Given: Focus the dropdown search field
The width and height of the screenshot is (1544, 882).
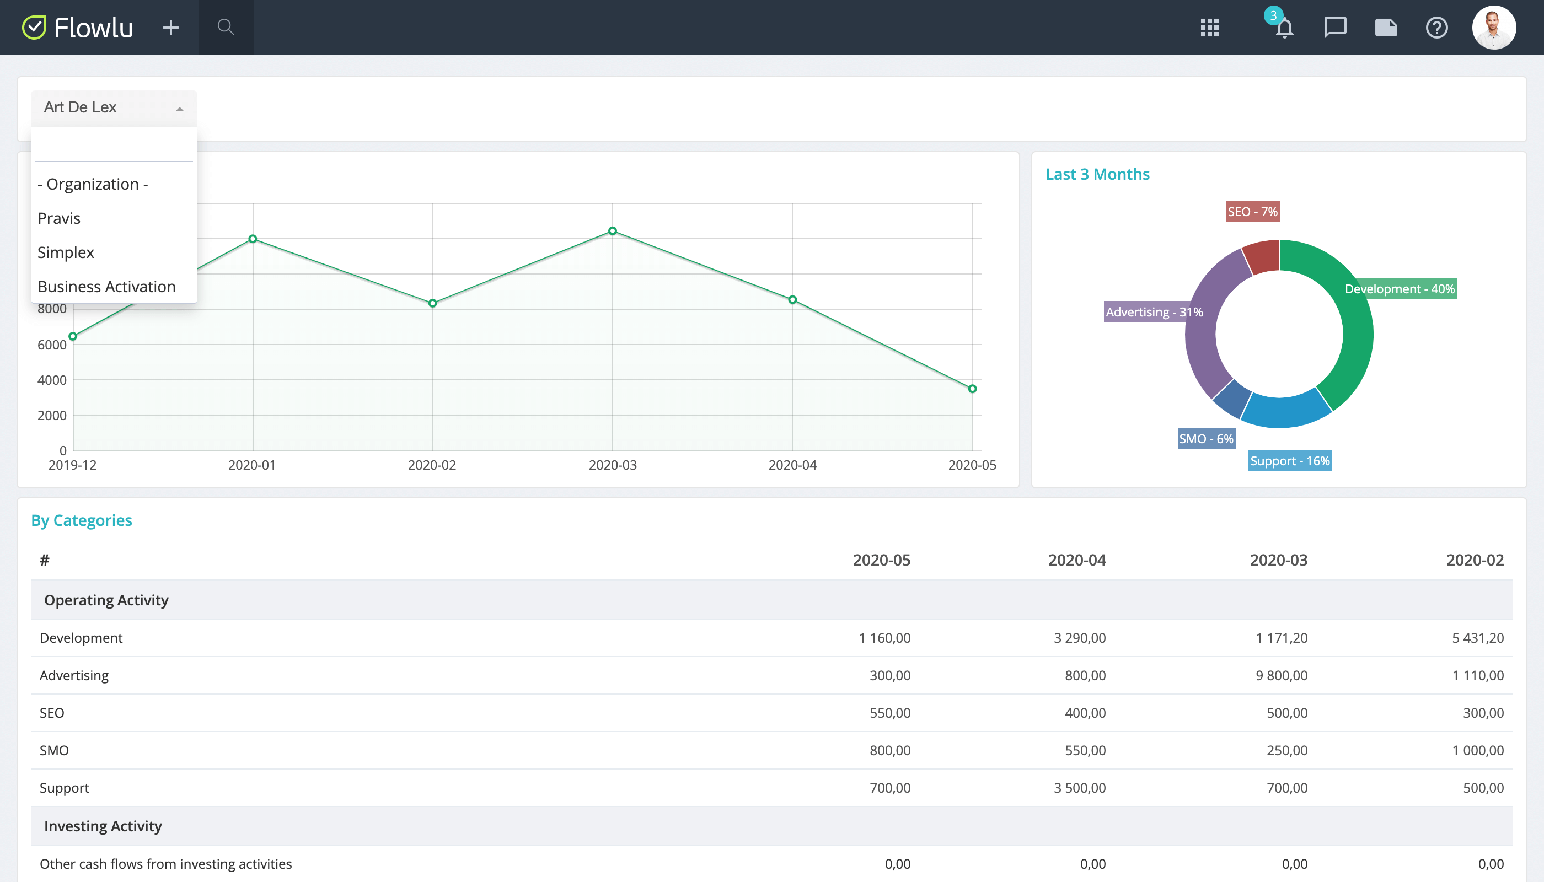Looking at the screenshot, I should [114, 148].
